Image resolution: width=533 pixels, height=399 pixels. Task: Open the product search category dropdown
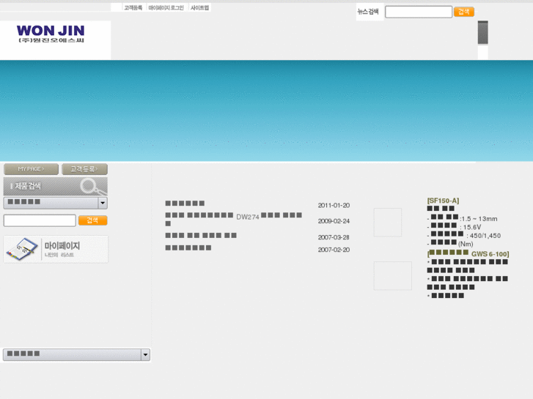click(56, 203)
